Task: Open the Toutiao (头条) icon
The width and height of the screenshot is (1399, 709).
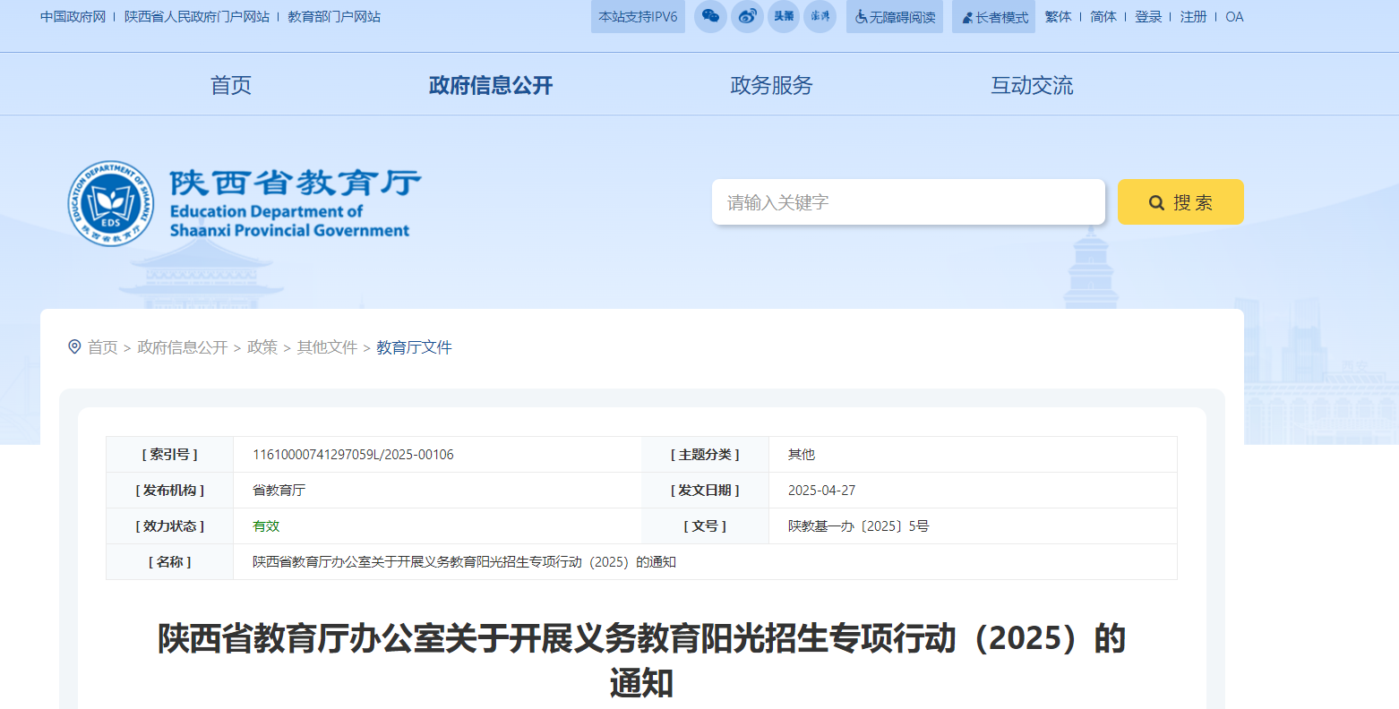Action: 784,16
